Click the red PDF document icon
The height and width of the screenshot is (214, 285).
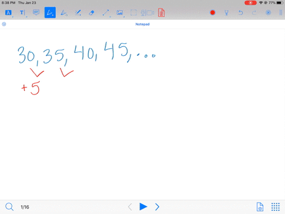[x=161, y=12]
